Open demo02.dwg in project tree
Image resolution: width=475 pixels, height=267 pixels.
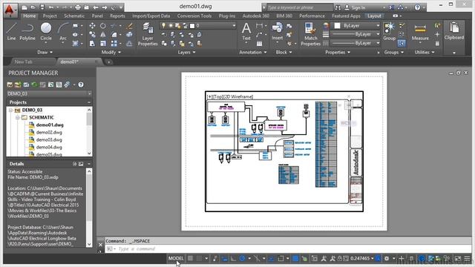pyautogui.click(x=49, y=132)
